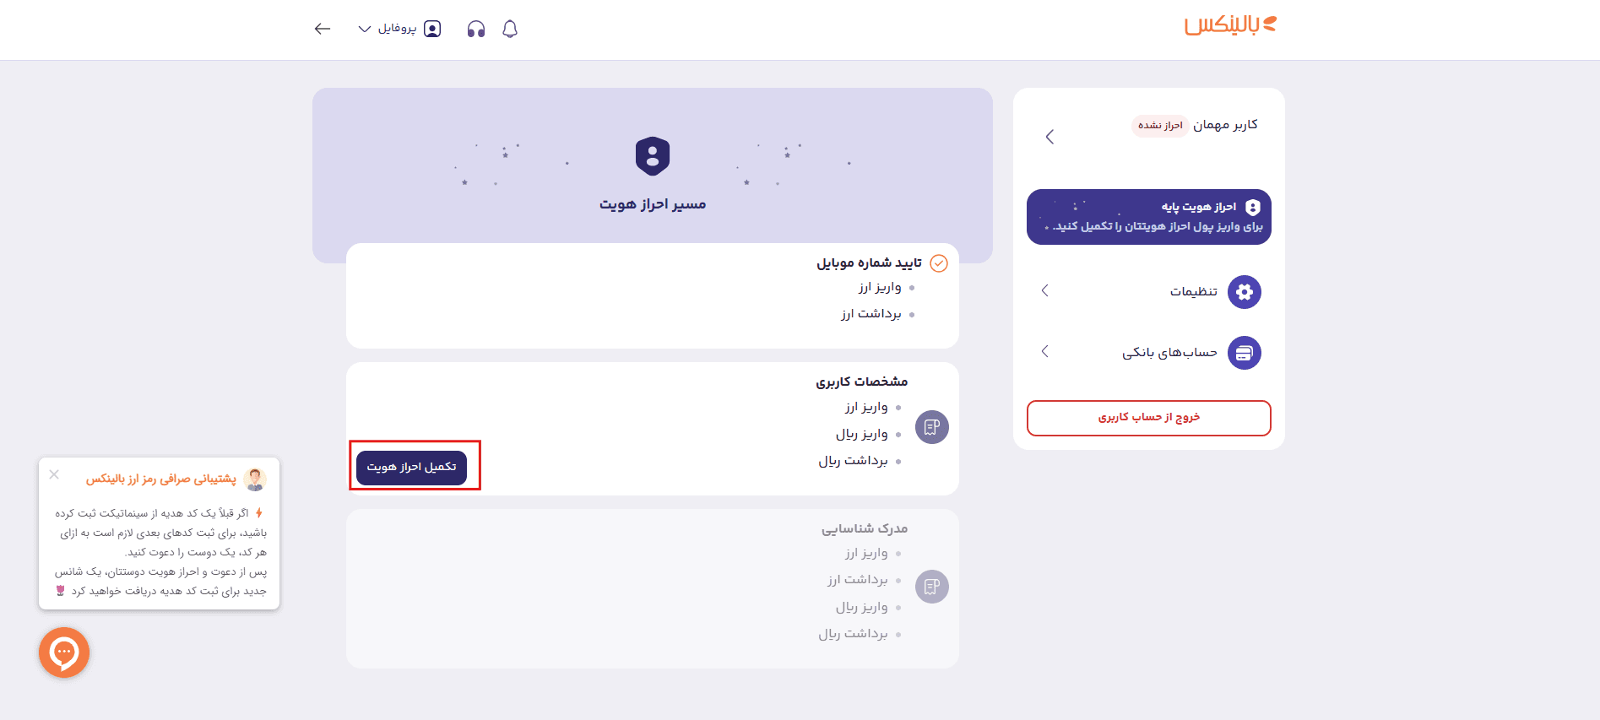Click the document icon beside مشخصات کاربری
Viewport: 1600px width, 720px height.
[931, 427]
